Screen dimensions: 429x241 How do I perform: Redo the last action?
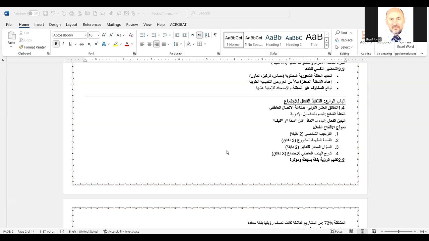pos(64,13)
